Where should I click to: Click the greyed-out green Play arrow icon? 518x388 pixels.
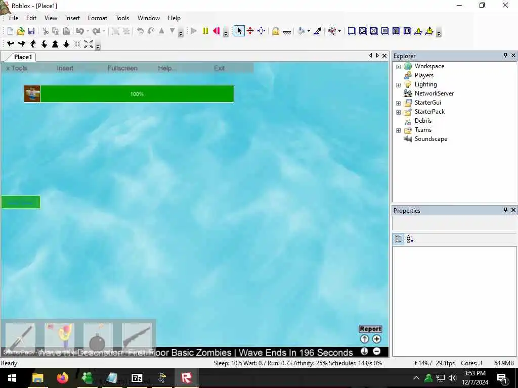click(x=194, y=31)
